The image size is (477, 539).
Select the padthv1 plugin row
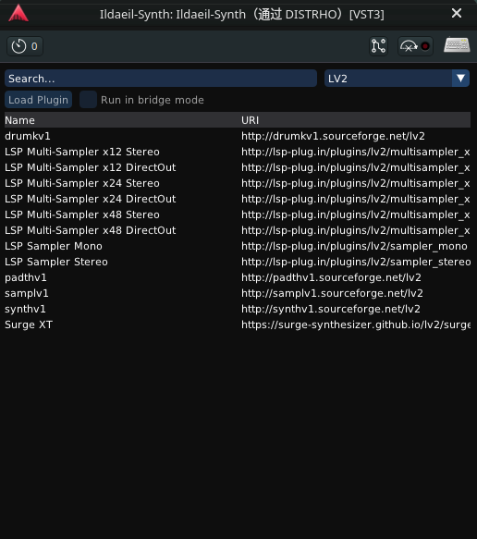[238, 277]
